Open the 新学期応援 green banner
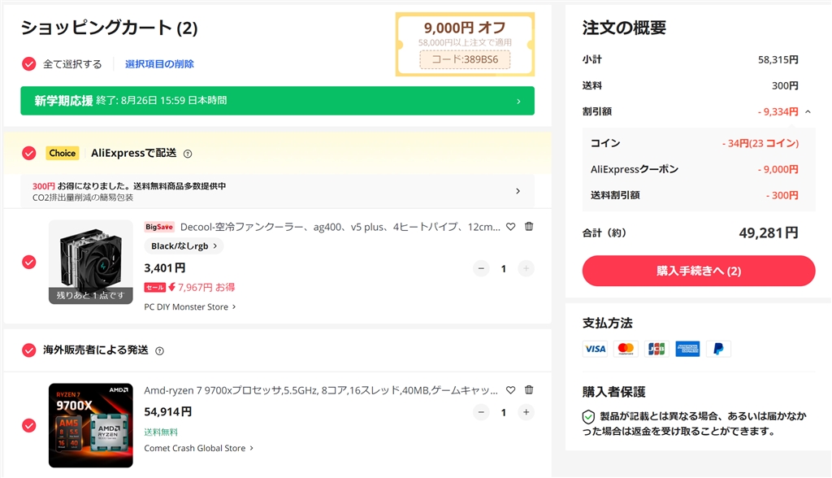Screen dimensions: 832x478 pos(278,101)
